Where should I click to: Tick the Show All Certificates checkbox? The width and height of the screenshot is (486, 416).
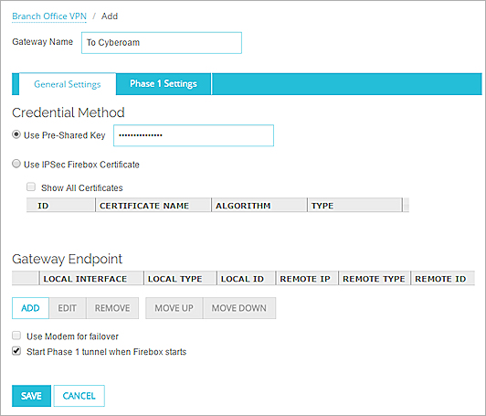click(31, 187)
